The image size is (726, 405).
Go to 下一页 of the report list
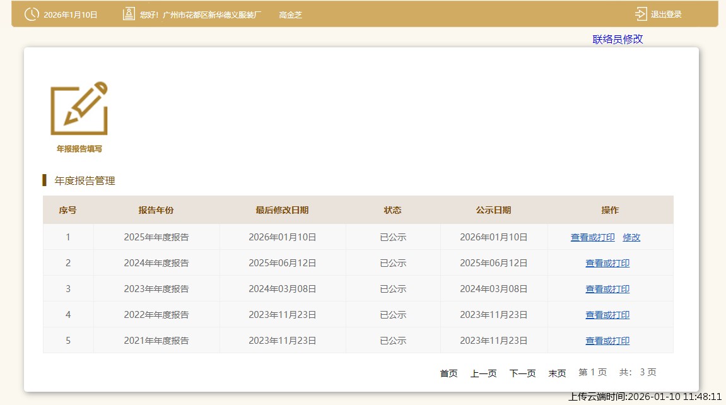coord(522,373)
